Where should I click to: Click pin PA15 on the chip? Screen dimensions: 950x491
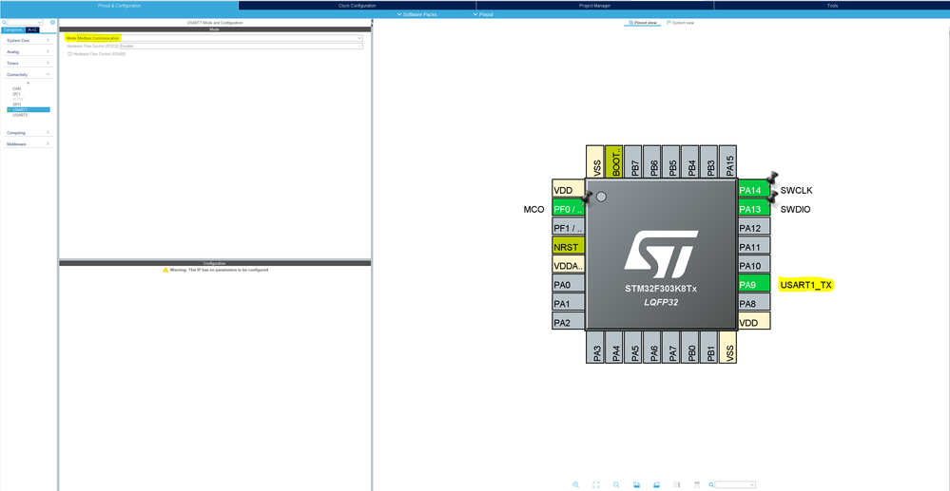pyautogui.click(x=727, y=161)
